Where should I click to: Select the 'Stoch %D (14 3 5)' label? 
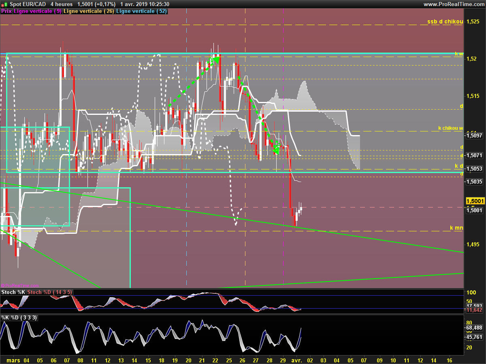click(49, 292)
